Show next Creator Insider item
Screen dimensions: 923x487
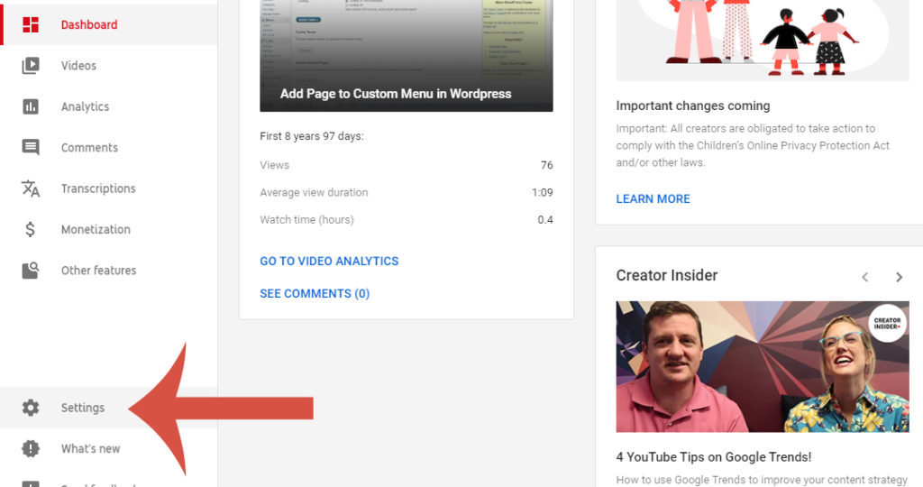click(x=899, y=277)
